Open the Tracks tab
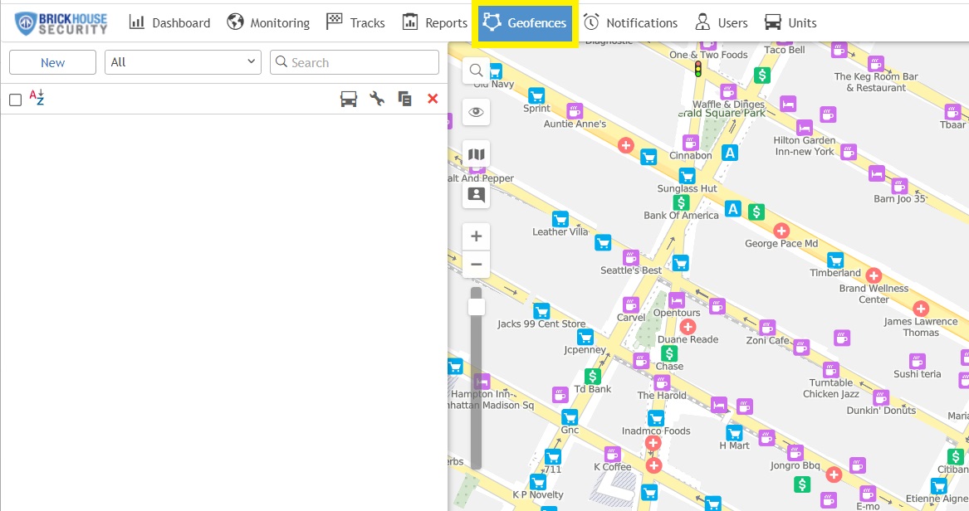This screenshot has height=511, width=969. coord(355,23)
